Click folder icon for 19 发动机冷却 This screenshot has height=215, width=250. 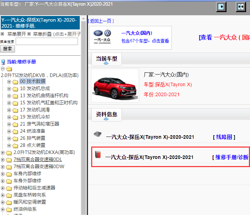click(x=15, y=117)
